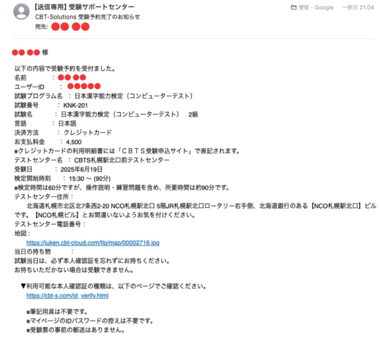380x337 pixels.
Task: Click the exam date 2025年6月19日
Action: point(81,169)
